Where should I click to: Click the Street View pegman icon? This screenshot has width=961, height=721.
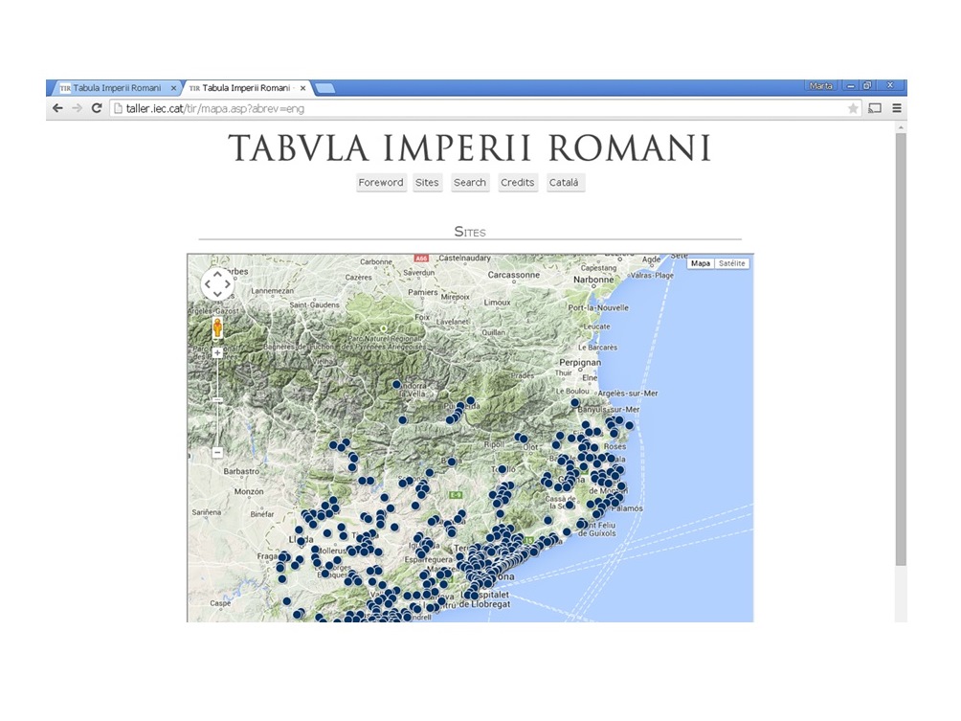pos(217,329)
